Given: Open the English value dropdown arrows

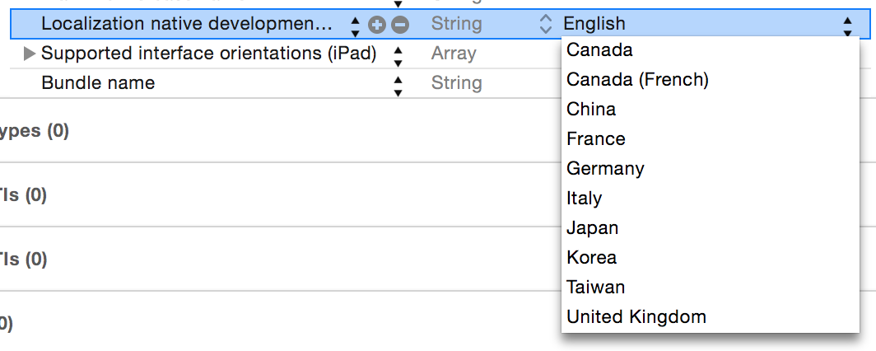Looking at the screenshot, I should (x=847, y=25).
